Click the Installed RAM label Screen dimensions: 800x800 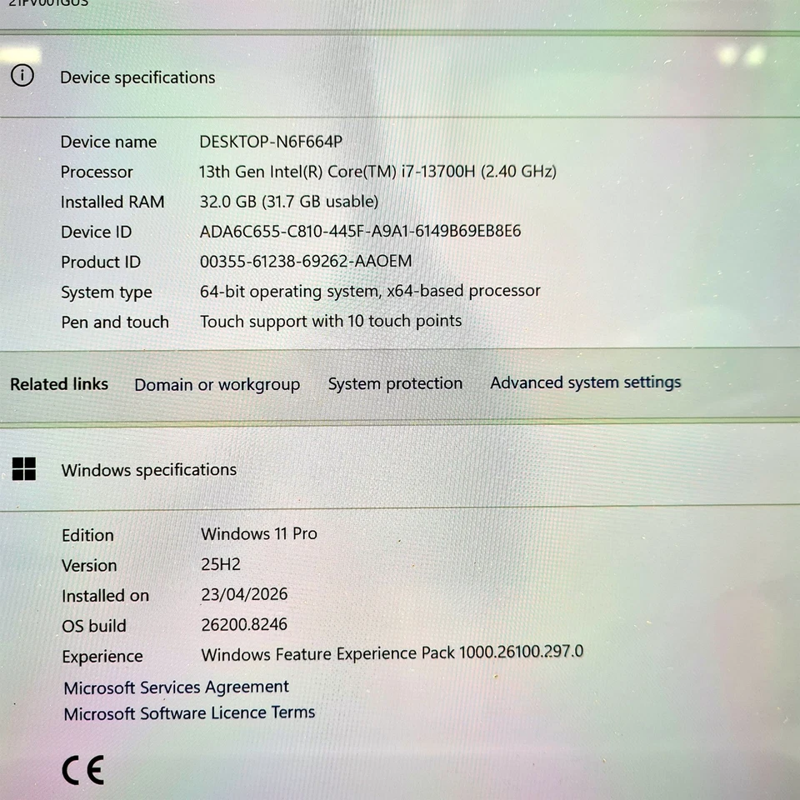coord(112,202)
